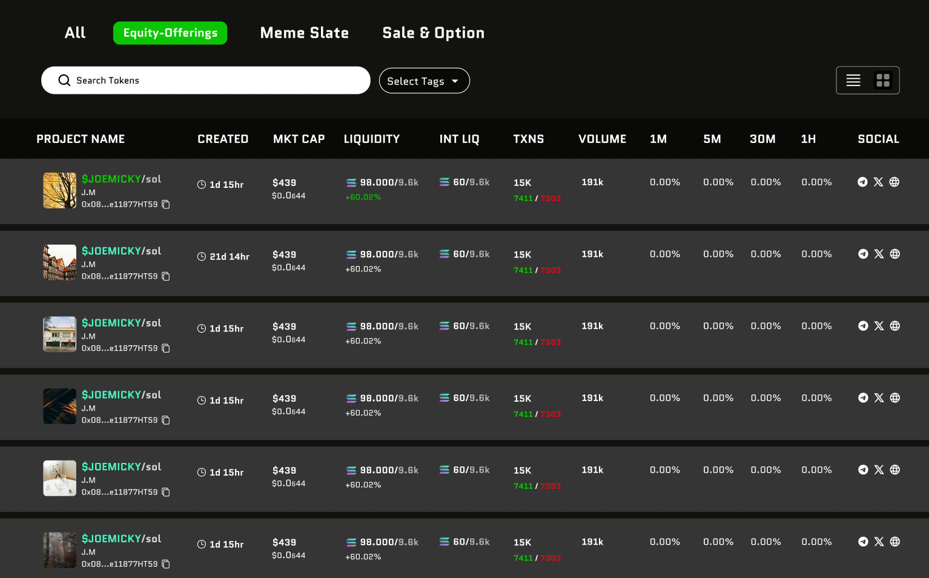Copy the first row's contract address
This screenshot has width=929, height=578.
coord(166,205)
